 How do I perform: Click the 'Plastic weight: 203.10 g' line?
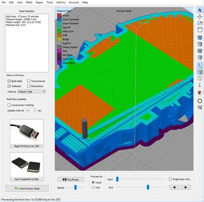click(23, 22)
